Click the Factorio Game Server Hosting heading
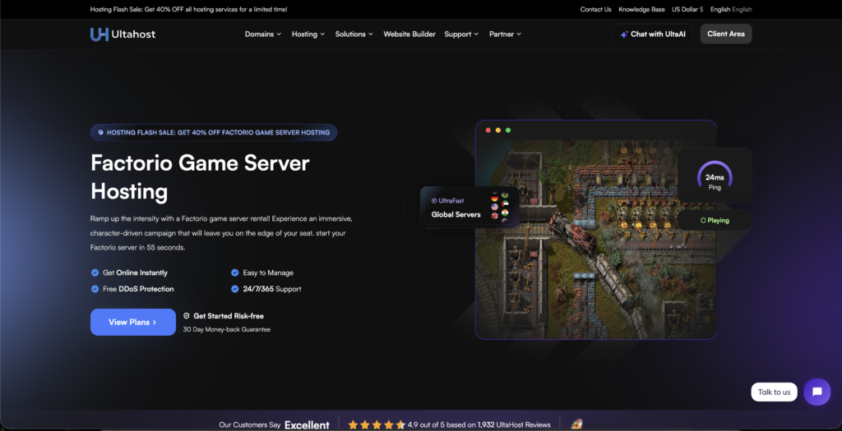Screen dimensions: 842x431 pos(200,177)
